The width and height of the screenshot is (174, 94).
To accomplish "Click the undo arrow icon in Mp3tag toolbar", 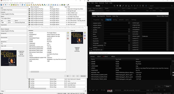I will [6, 5].
